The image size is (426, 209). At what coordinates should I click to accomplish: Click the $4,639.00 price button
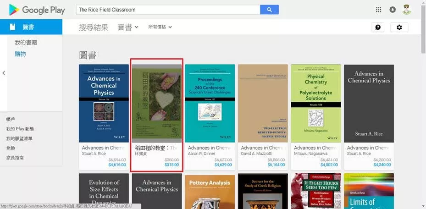[x=223, y=165]
